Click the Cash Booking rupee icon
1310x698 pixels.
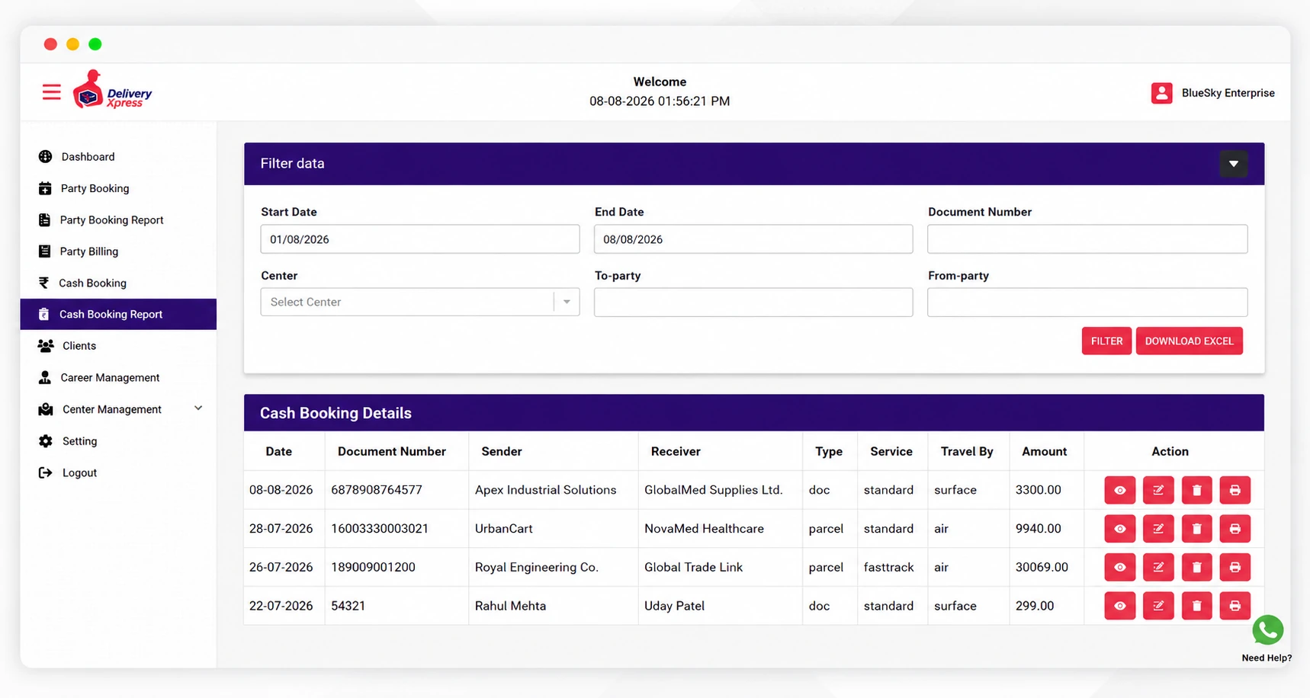[43, 283]
